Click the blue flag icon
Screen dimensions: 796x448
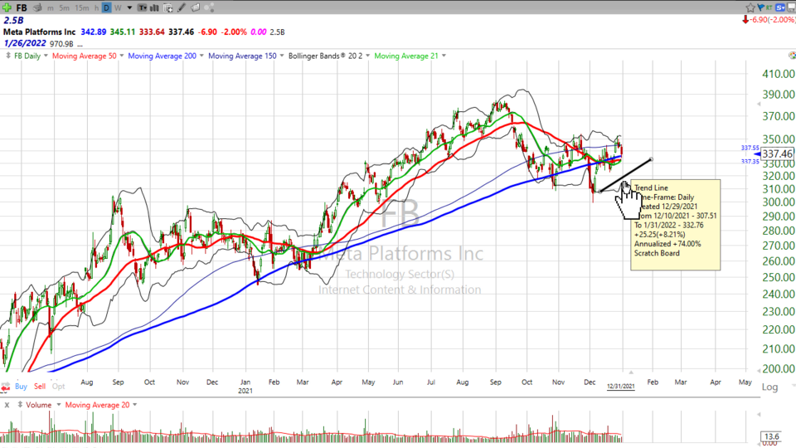761,7
